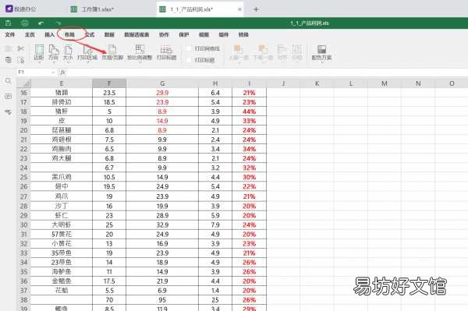The image size is (468, 311).
Task: Switch to the 公式 ribbon tab
Action: 90,34
